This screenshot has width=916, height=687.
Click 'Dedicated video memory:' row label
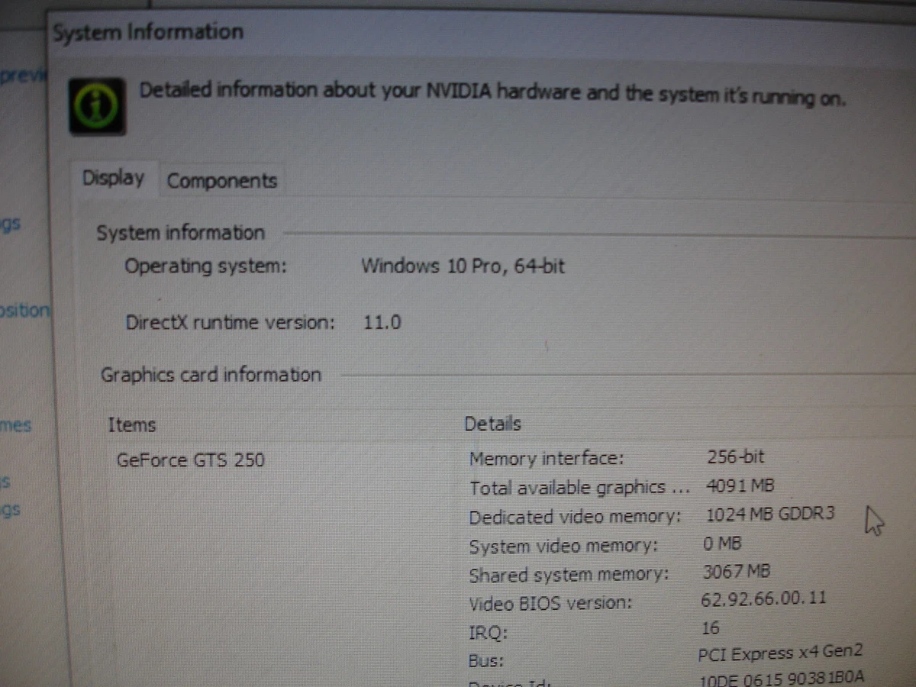[575, 517]
